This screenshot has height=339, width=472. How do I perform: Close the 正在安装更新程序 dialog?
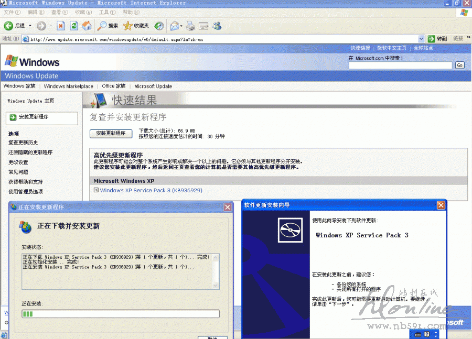pos(228,207)
